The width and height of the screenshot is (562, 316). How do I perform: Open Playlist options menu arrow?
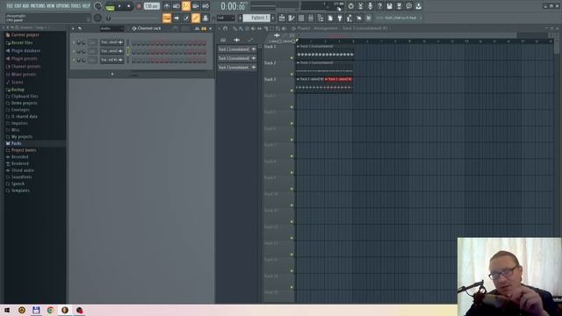(x=220, y=28)
